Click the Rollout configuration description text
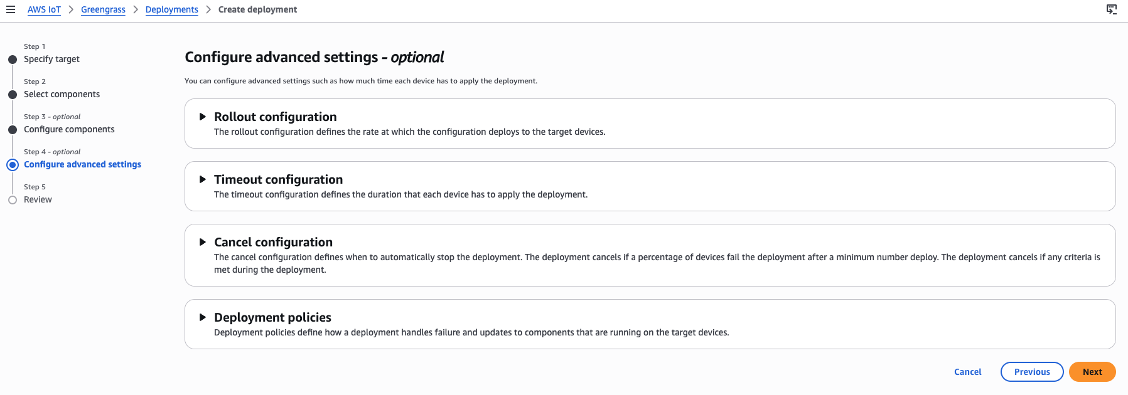Image resolution: width=1128 pixels, height=395 pixels. tap(410, 132)
